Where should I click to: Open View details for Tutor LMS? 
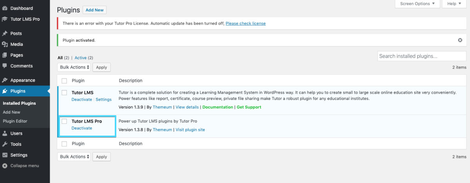tap(187, 107)
